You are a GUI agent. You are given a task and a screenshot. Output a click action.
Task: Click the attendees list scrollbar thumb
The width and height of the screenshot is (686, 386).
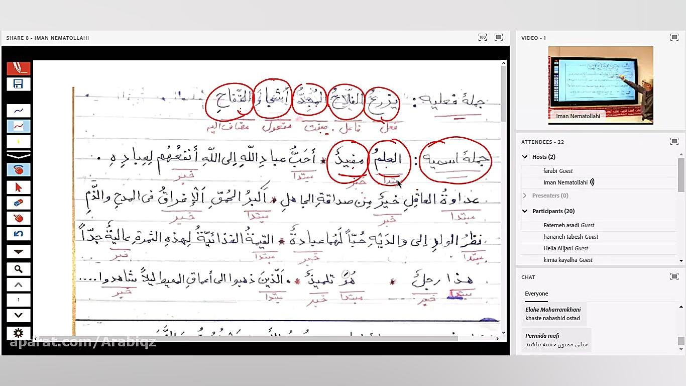coord(681,174)
